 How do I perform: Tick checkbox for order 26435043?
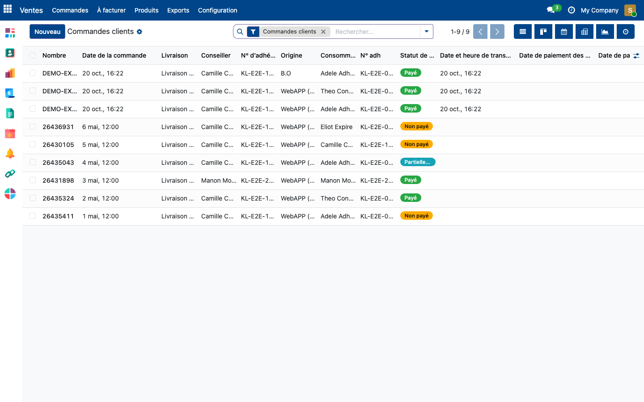(x=33, y=163)
